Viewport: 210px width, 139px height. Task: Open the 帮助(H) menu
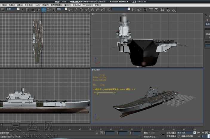coord(98,5)
